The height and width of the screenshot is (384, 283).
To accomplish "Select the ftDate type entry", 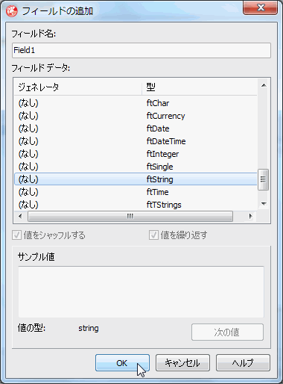I will (158, 128).
